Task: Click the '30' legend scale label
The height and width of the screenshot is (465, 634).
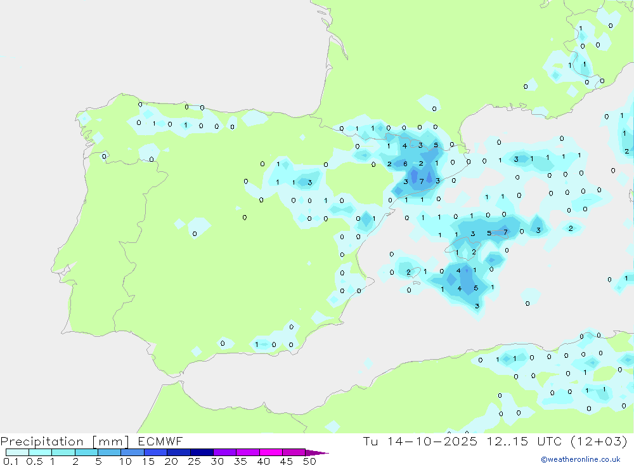Action: pos(217,461)
